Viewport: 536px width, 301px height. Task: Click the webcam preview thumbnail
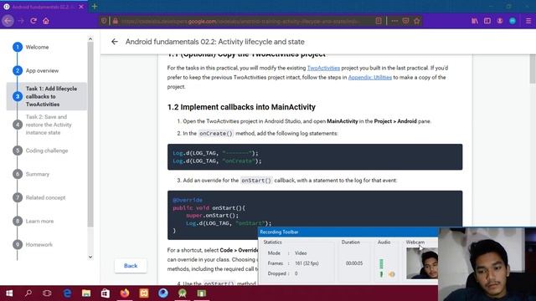click(422, 263)
